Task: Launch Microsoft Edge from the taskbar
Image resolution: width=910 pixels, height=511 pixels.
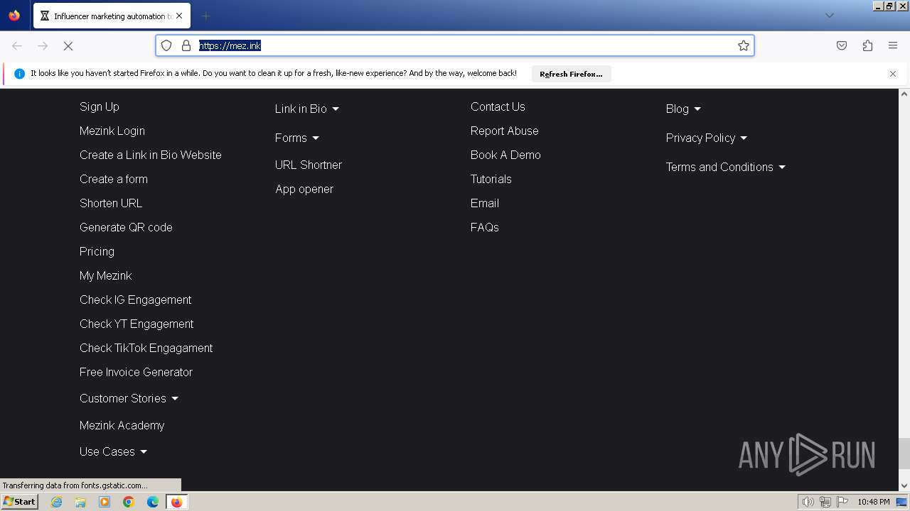Action: coord(153,502)
